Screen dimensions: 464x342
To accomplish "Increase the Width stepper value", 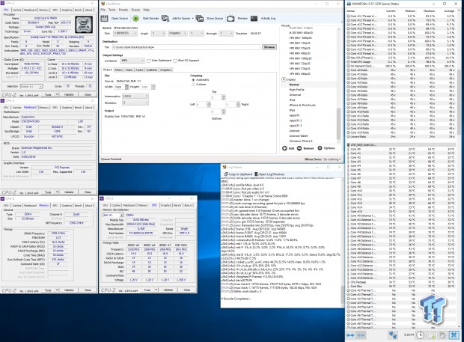I will tap(127, 85).
